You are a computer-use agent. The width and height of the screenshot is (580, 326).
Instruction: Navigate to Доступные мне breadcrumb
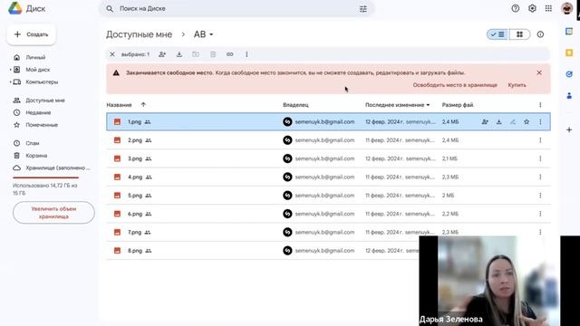(x=139, y=34)
